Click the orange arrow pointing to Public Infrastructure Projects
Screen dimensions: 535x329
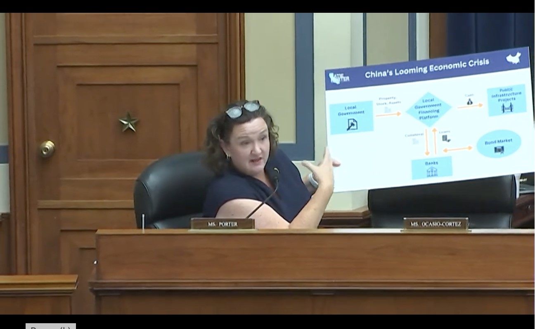tap(470, 106)
